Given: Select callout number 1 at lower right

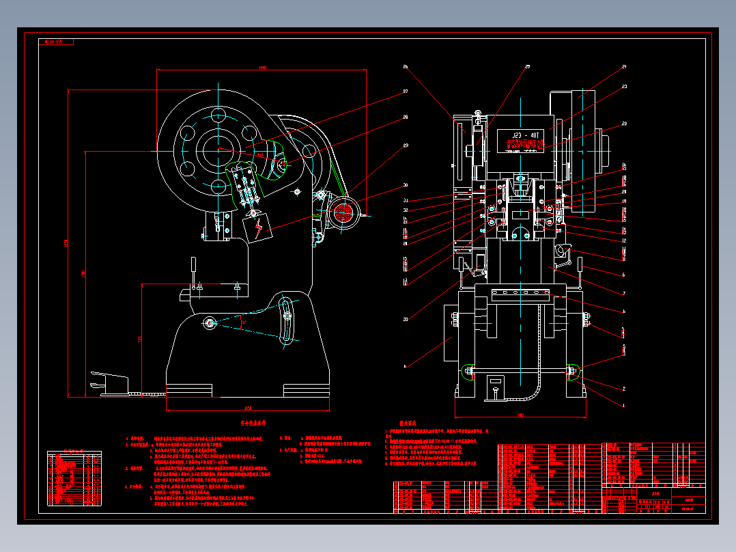Looking at the screenshot, I should point(624,405).
